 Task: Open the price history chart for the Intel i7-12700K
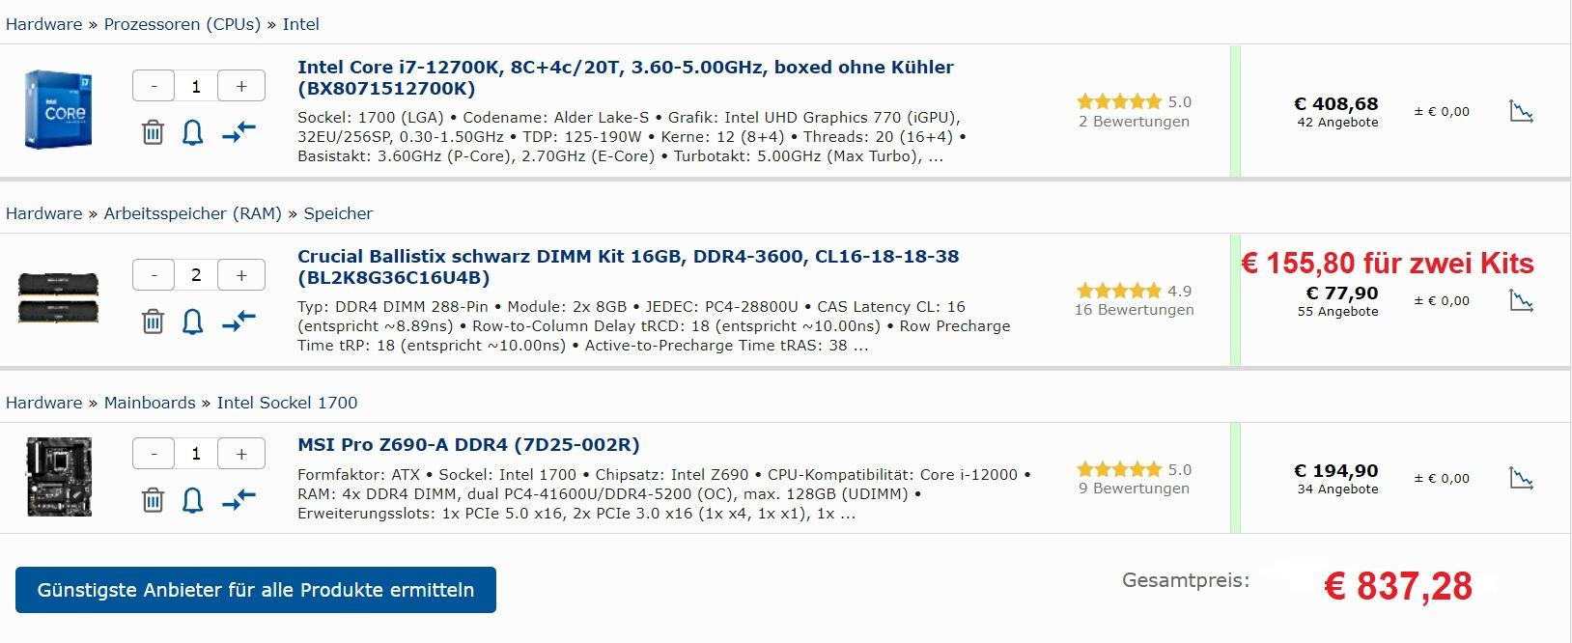[1521, 112]
